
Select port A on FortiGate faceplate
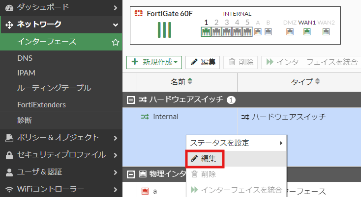point(258,32)
